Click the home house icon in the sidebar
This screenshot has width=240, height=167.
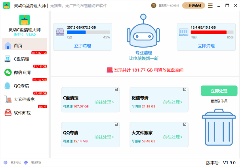[8, 46]
